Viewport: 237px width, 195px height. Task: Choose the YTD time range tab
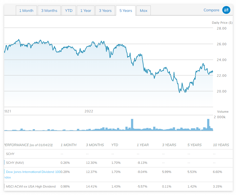(69, 10)
